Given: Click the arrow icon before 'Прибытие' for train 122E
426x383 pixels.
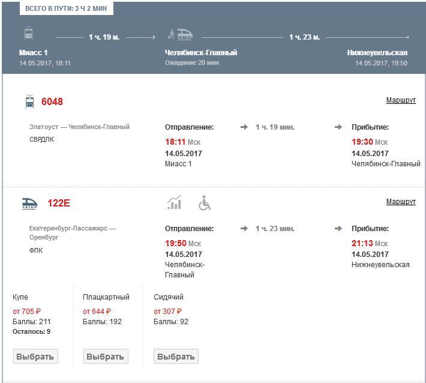Looking at the screenshot, I should click(338, 229).
